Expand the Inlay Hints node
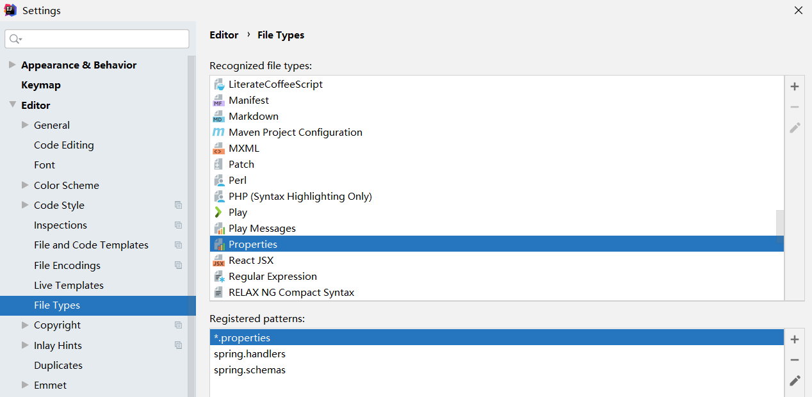The width and height of the screenshot is (812, 397). coord(25,345)
